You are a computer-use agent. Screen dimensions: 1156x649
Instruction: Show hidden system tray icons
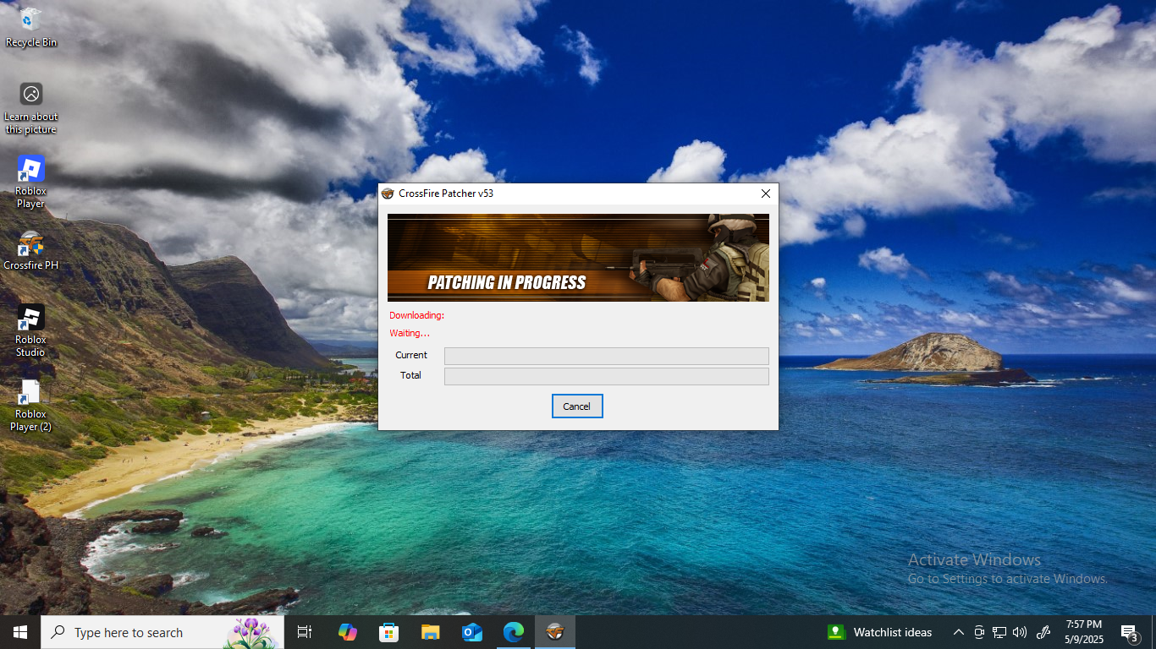click(958, 632)
